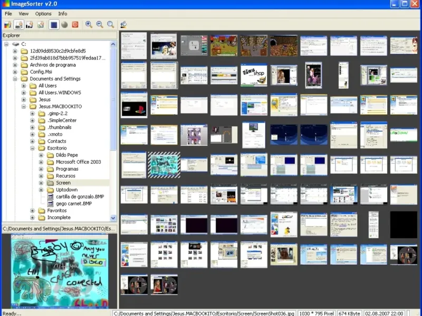Select the gego carnet.BMP file
422x316 pixels.
point(73,203)
